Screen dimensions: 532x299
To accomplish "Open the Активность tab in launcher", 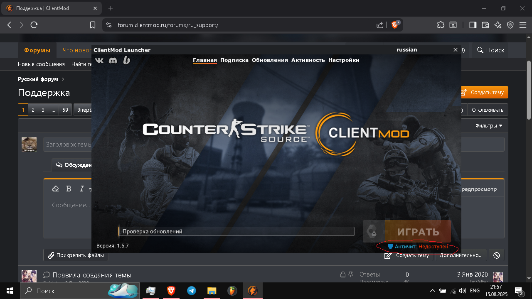I will [308, 60].
